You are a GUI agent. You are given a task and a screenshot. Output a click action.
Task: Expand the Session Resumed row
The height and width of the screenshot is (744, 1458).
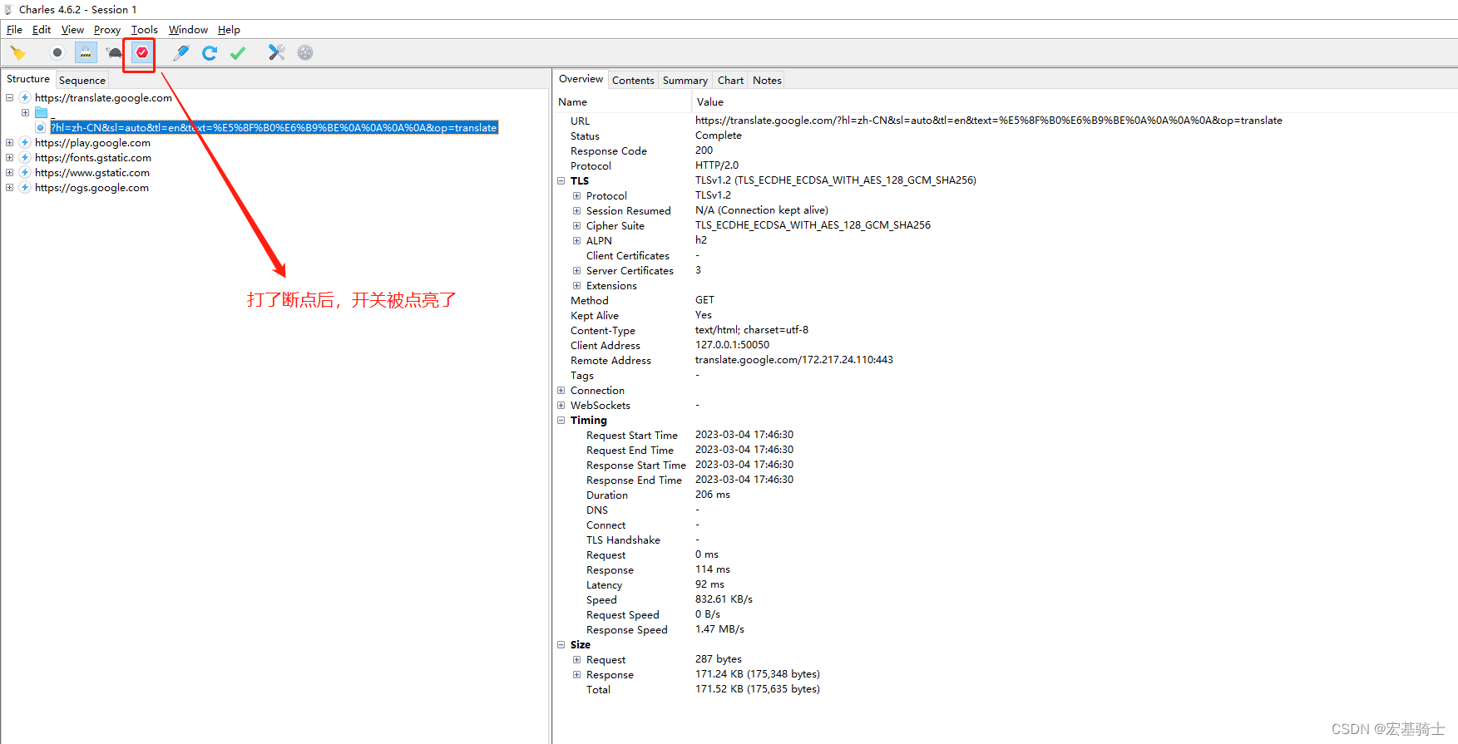pos(576,211)
